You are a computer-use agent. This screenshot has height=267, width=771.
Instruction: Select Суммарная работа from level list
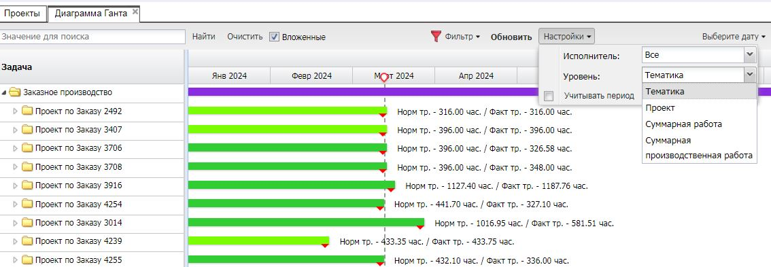coord(683,124)
